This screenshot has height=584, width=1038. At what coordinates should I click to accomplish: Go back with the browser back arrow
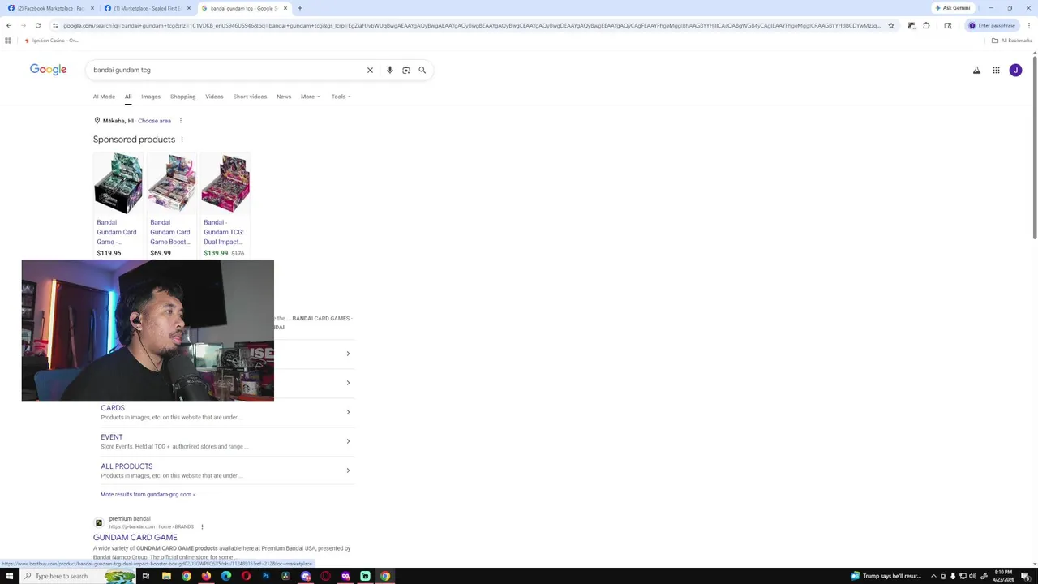point(9,25)
